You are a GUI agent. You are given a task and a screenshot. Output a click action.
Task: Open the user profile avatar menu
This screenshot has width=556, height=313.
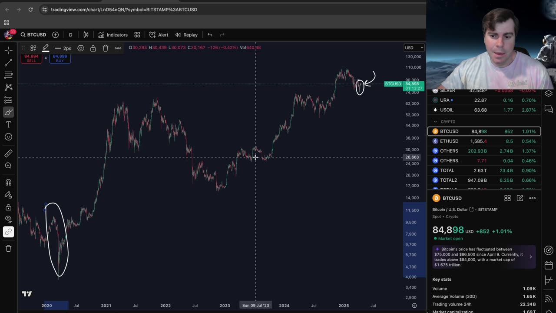pos(9,35)
